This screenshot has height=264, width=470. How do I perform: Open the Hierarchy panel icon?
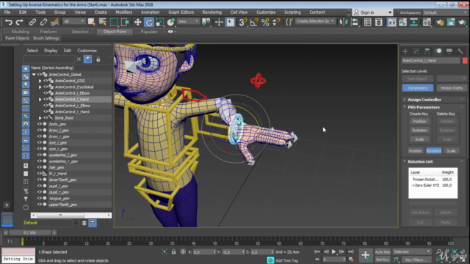click(427, 51)
